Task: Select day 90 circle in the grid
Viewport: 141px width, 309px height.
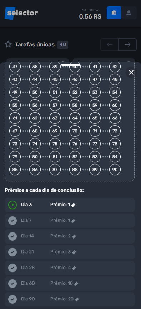Action: tap(115, 170)
